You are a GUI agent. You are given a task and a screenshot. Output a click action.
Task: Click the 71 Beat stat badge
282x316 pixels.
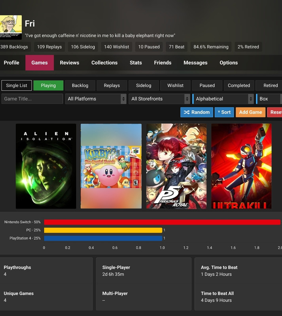click(x=177, y=47)
